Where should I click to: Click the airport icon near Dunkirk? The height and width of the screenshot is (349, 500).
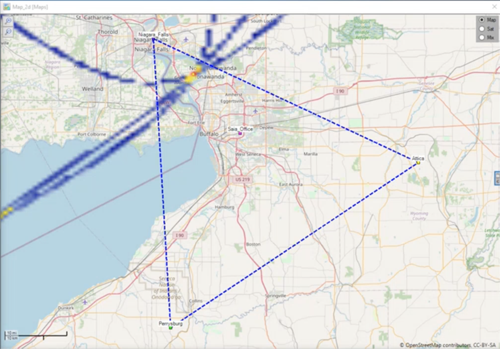click(85, 302)
